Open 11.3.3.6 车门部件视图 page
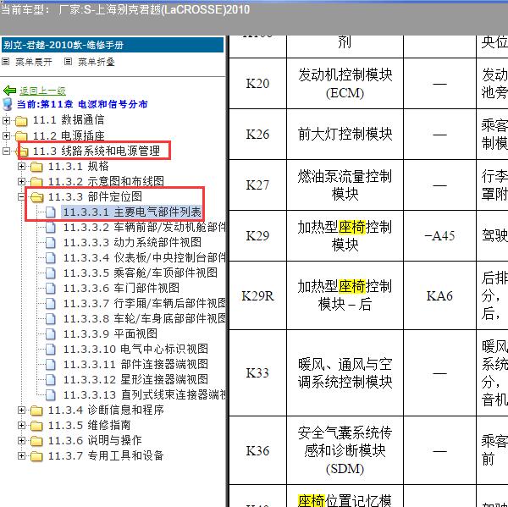The image size is (508, 507). point(121,289)
